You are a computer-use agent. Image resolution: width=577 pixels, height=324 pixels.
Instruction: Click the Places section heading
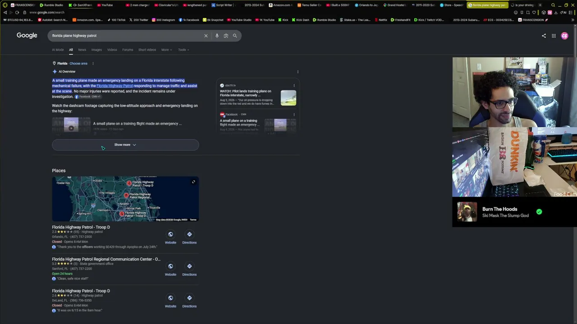(59, 171)
